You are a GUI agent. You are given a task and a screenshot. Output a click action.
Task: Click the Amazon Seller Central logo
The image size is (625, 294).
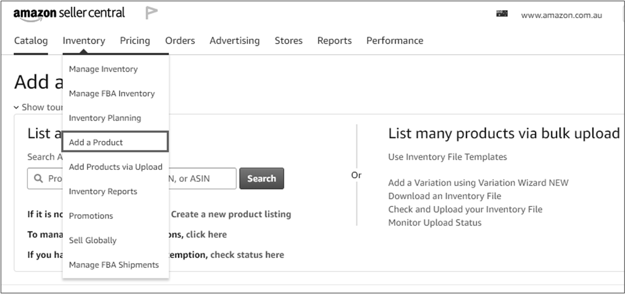(x=69, y=13)
